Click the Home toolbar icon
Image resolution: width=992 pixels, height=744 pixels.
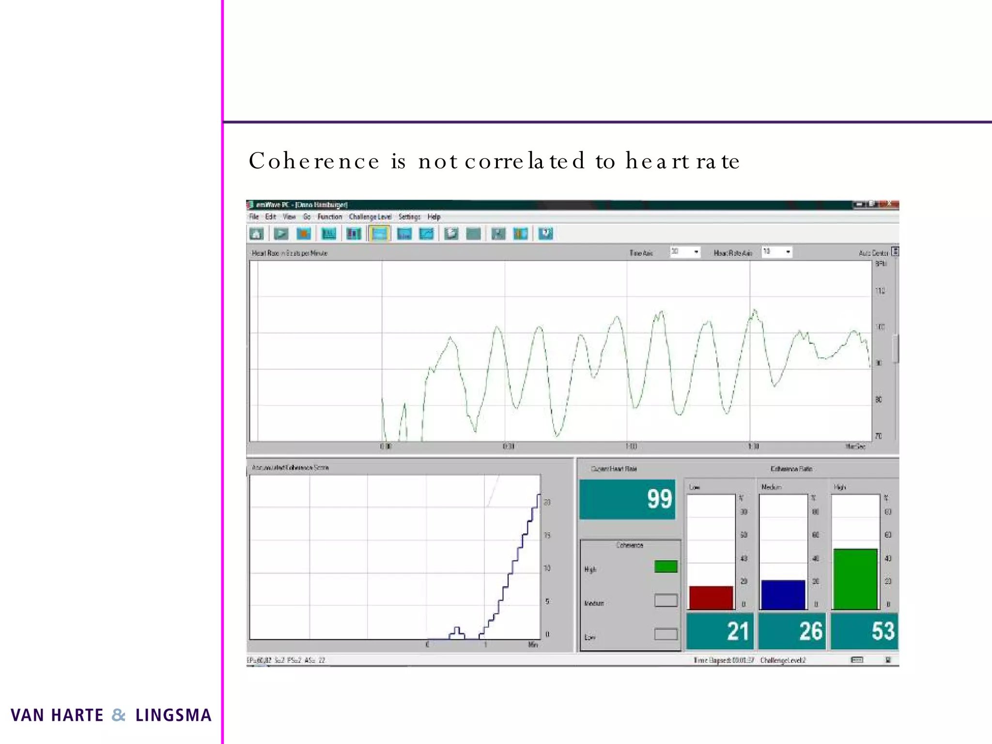[x=256, y=234]
